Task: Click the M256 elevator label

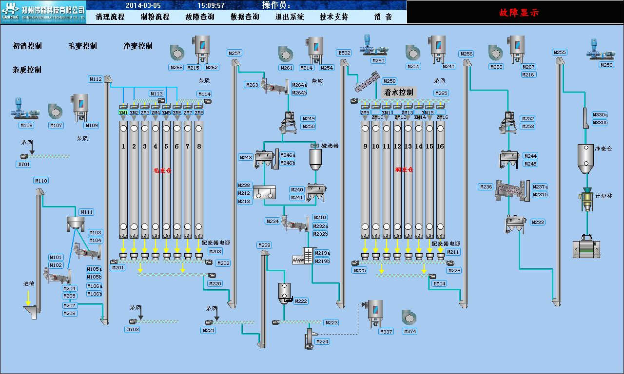Action: 467,54
